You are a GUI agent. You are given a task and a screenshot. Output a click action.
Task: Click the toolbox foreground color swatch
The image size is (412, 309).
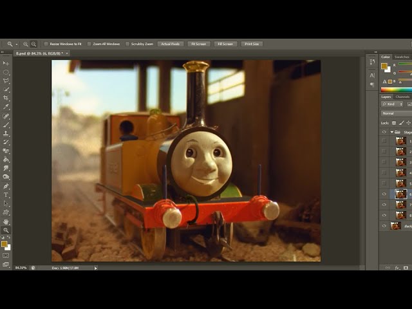coord(4,244)
